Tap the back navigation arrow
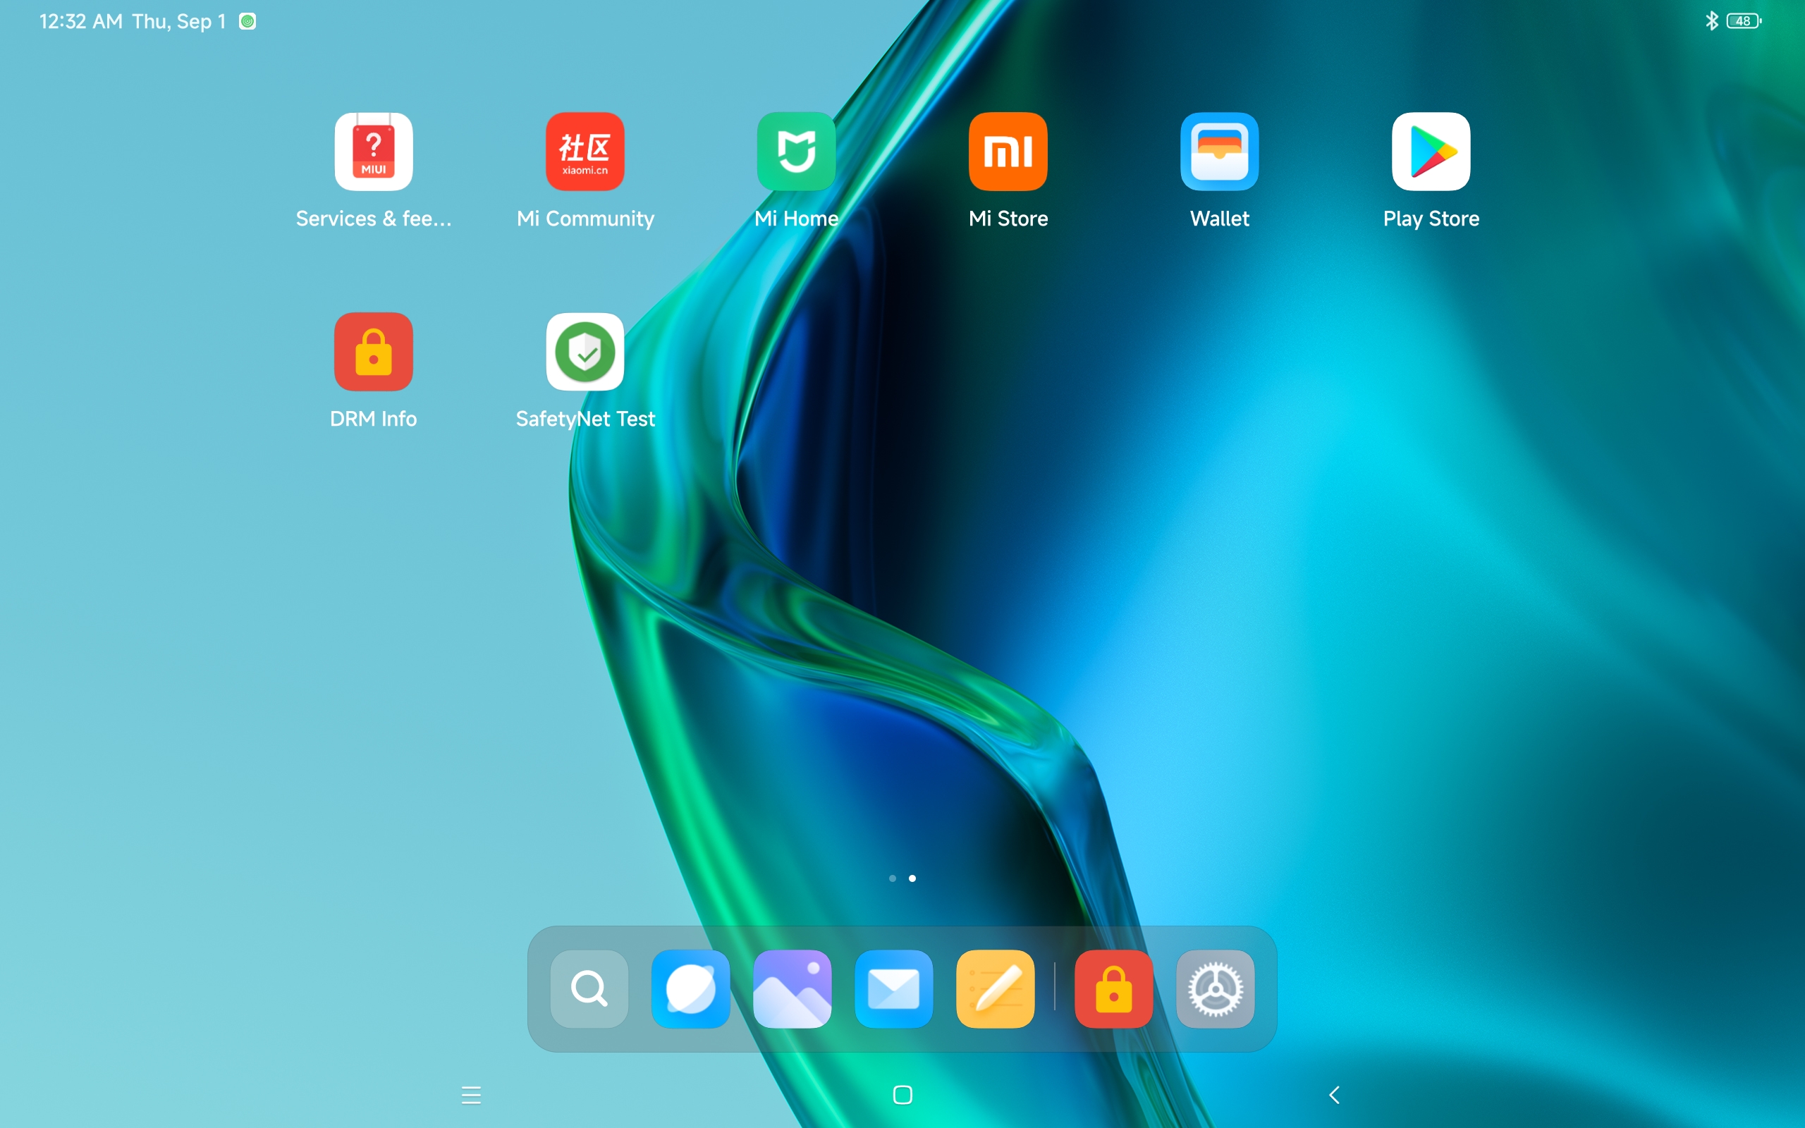1805x1128 pixels. 1334,1094
